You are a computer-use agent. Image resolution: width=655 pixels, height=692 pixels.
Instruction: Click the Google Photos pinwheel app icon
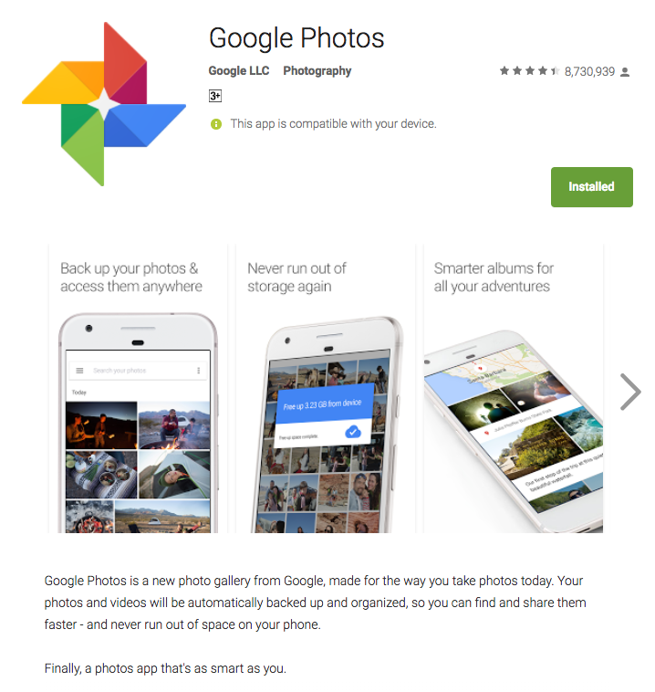coord(104,104)
